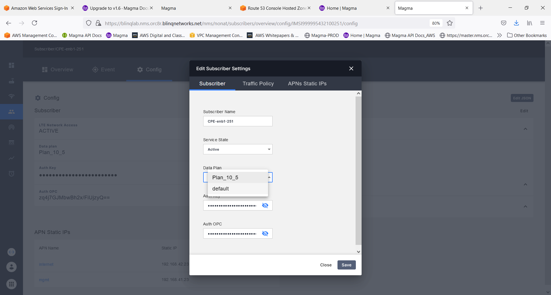Image resolution: width=551 pixels, height=295 pixels.
Task: Select the Equipment gateways icon in sidebar
Action: pos(11,81)
